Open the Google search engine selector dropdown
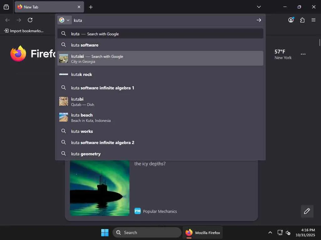The image size is (321, 240). (x=64, y=20)
